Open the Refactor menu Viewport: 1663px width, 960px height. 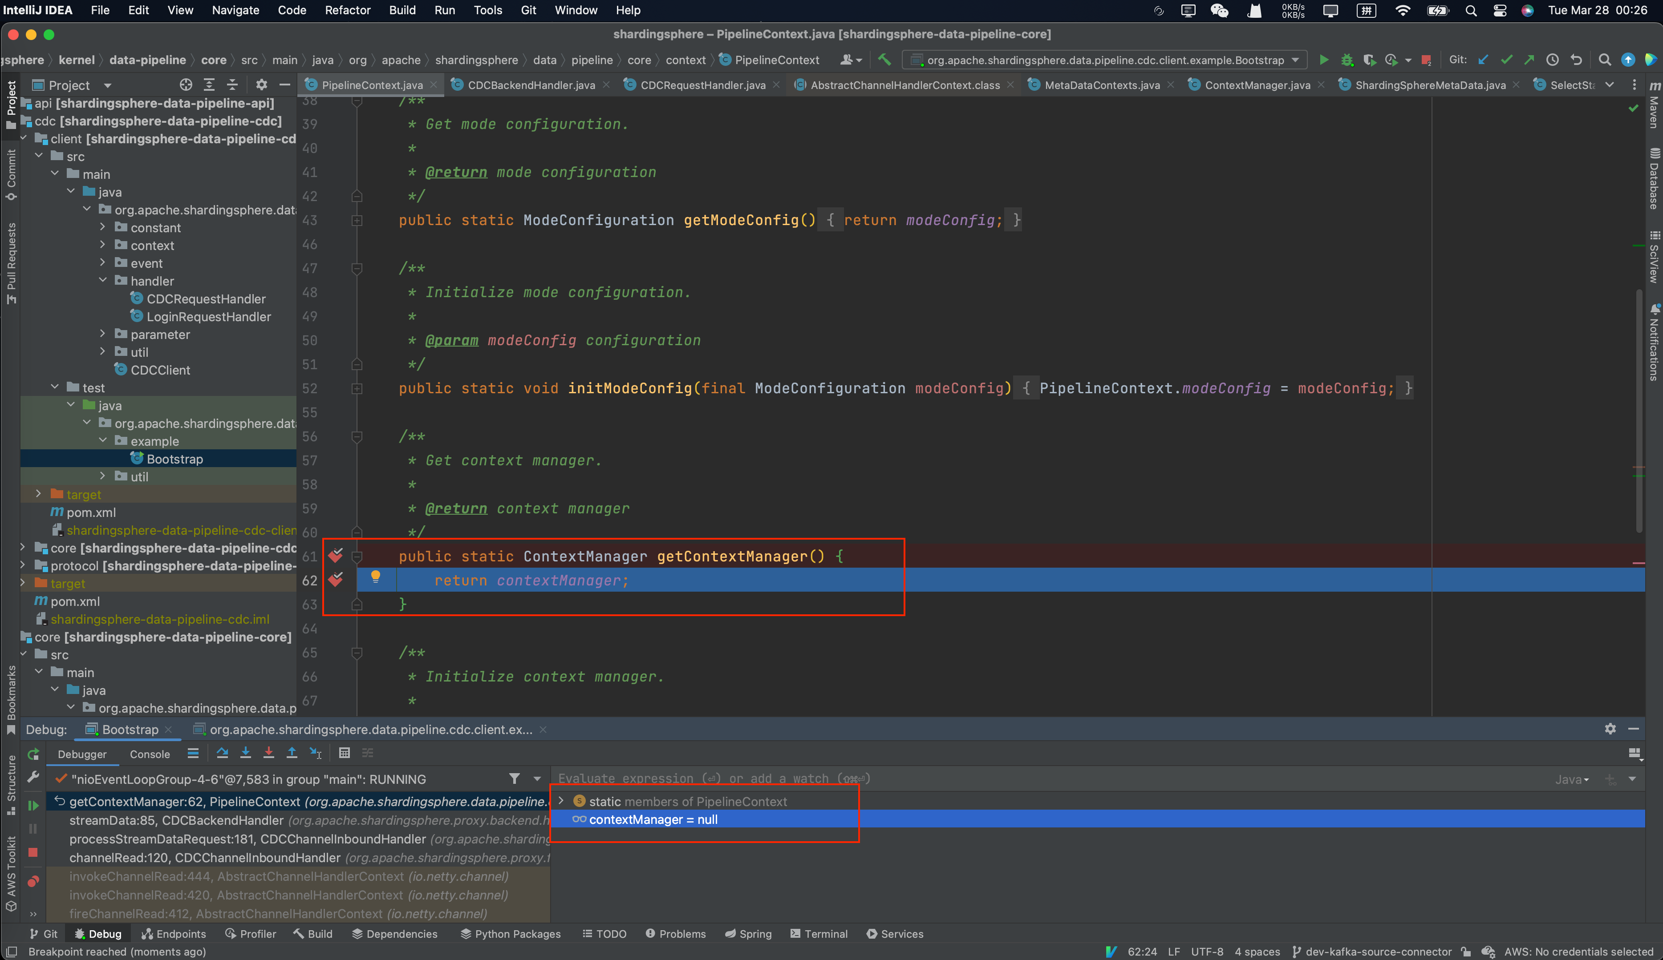(x=348, y=10)
